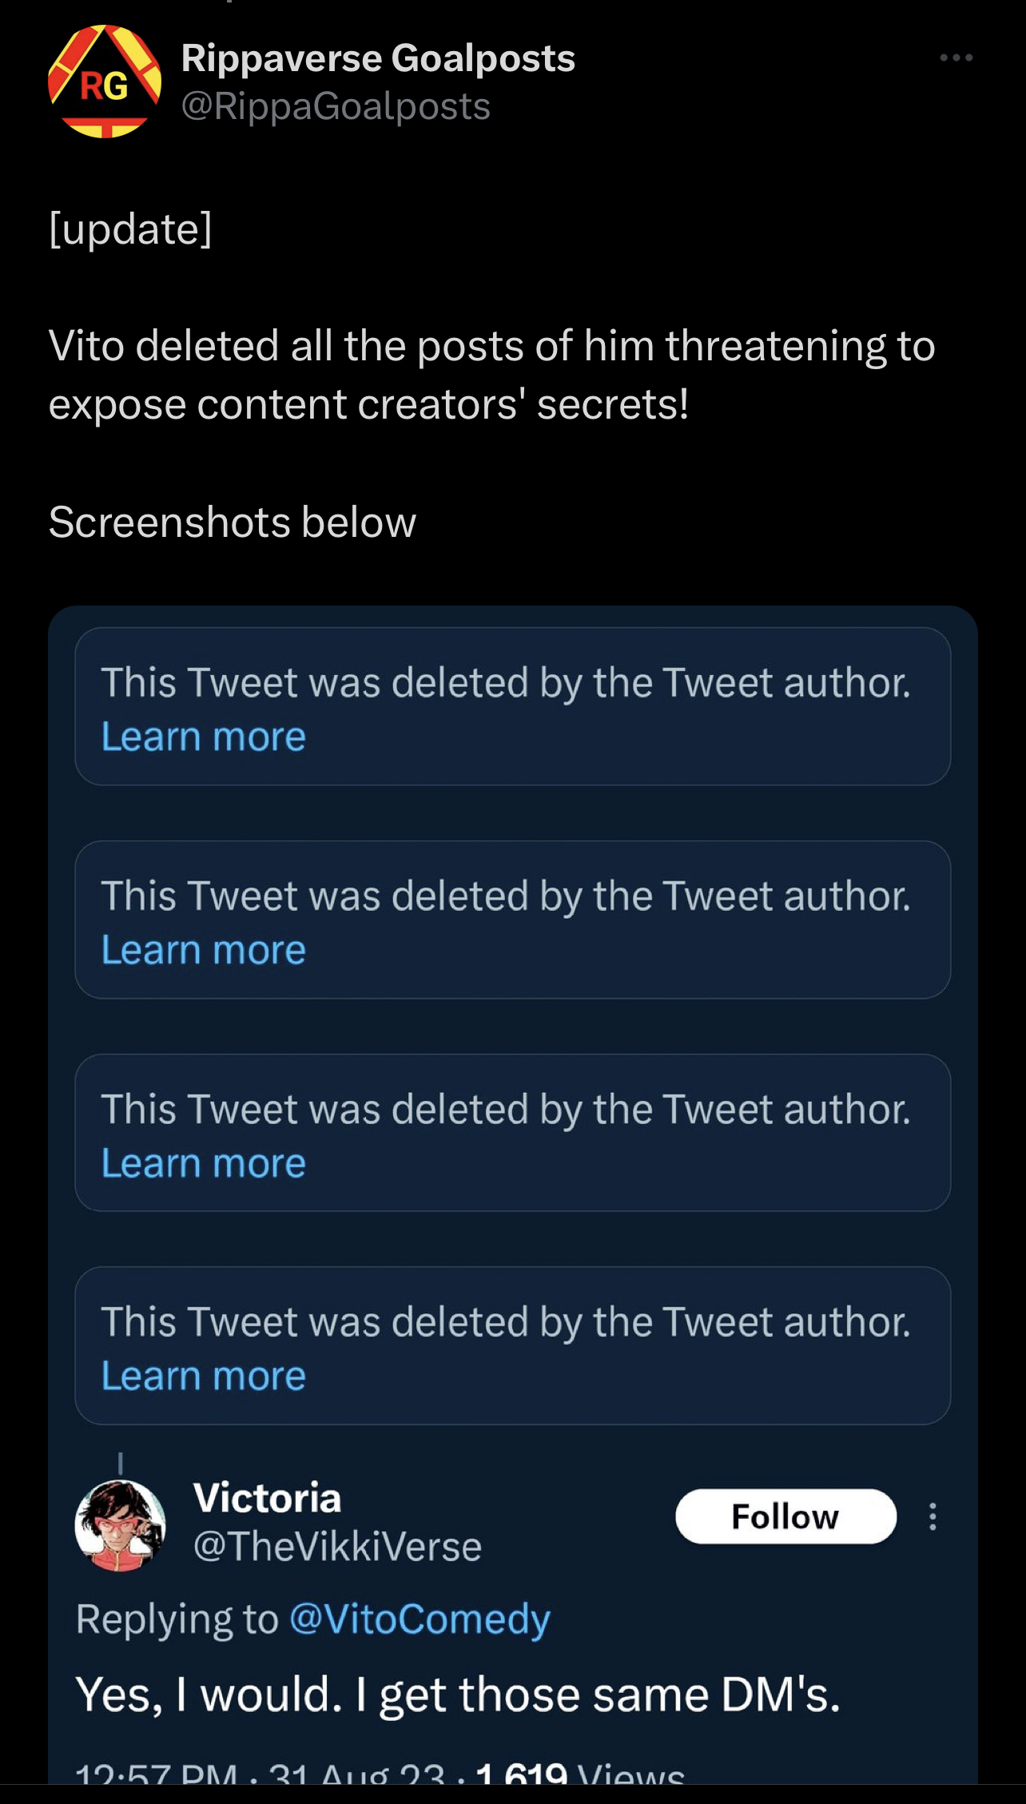Open the @TheVikkiVerse handle
1026x1804 pixels.
pos(337,1547)
